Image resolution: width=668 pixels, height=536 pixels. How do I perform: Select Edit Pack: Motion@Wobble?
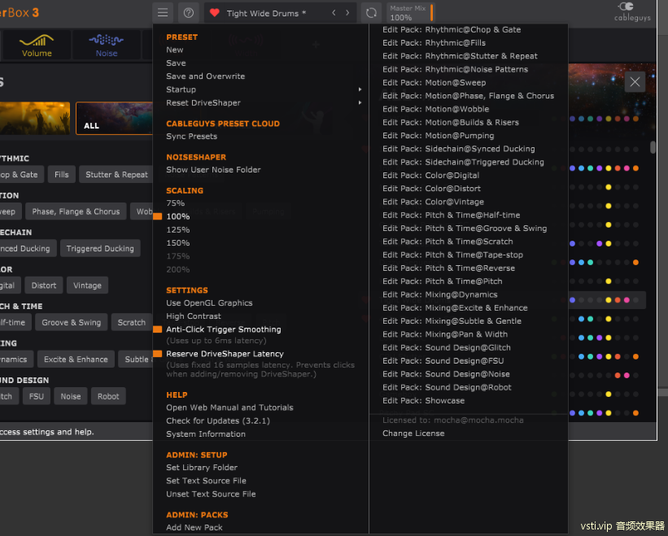coord(436,109)
